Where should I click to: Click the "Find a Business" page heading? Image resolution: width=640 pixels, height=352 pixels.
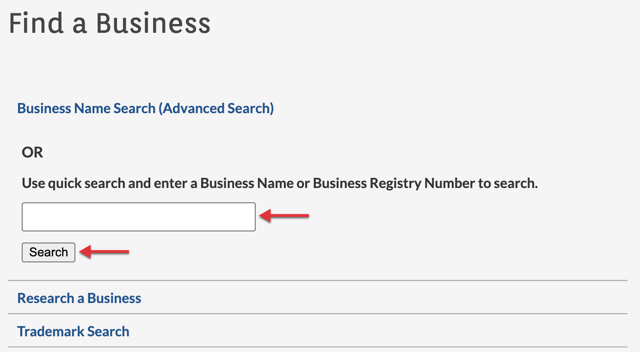[x=110, y=24]
